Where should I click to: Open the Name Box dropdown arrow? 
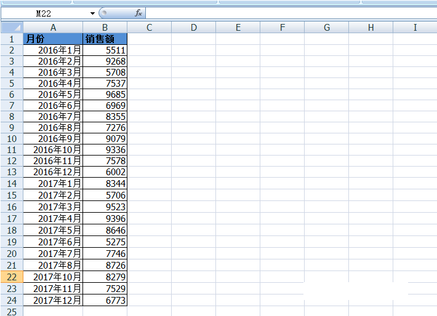click(92, 14)
